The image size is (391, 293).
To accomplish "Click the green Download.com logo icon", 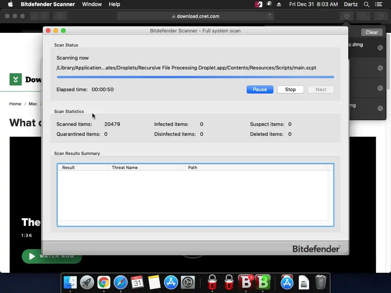I will point(15,79).
